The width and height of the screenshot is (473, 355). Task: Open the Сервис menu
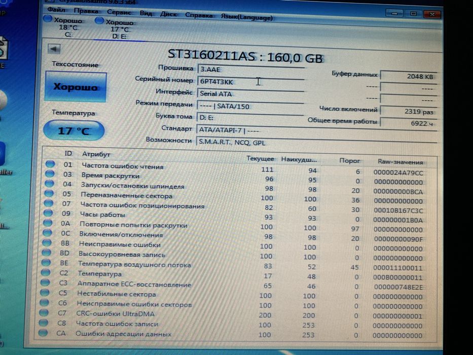coord(119,13)
